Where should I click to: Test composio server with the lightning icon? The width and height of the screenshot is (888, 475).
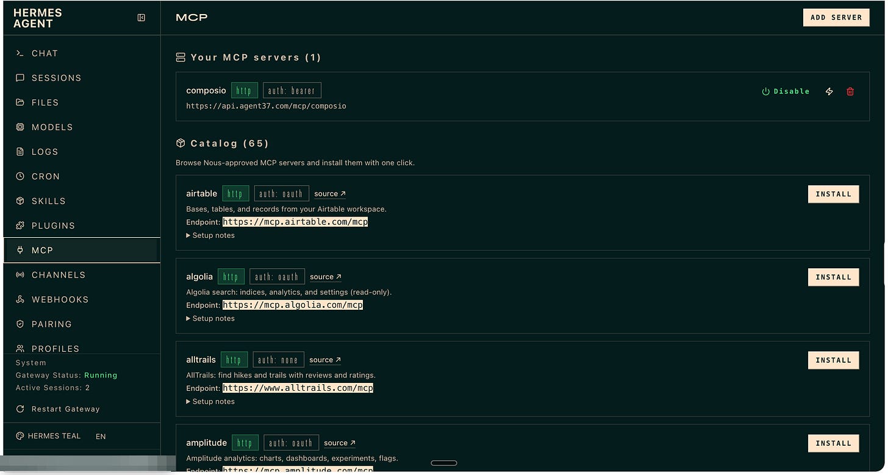(829, 91)
